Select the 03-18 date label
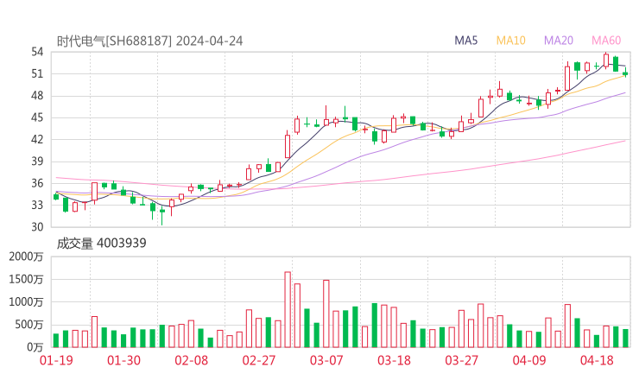639x380 pixels. pyautogui.click(x=394, y=360)
